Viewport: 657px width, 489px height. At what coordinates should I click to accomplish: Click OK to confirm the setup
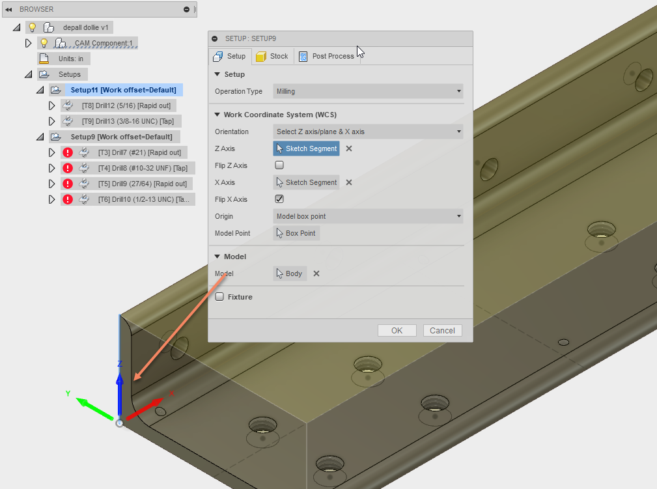pos(397,330)
